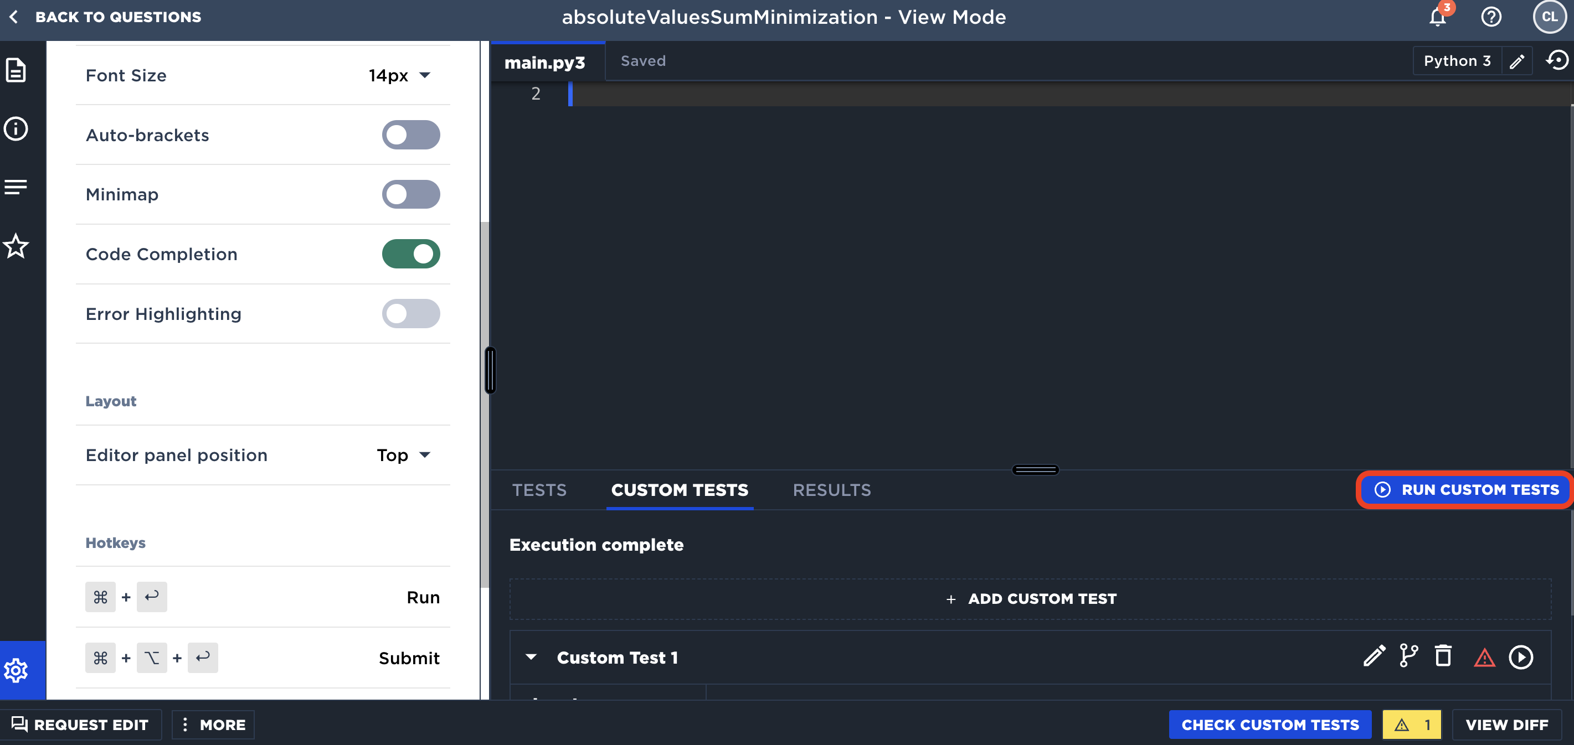Open notifications bell icon
1574x745 pixels.
coord(1437,17)
